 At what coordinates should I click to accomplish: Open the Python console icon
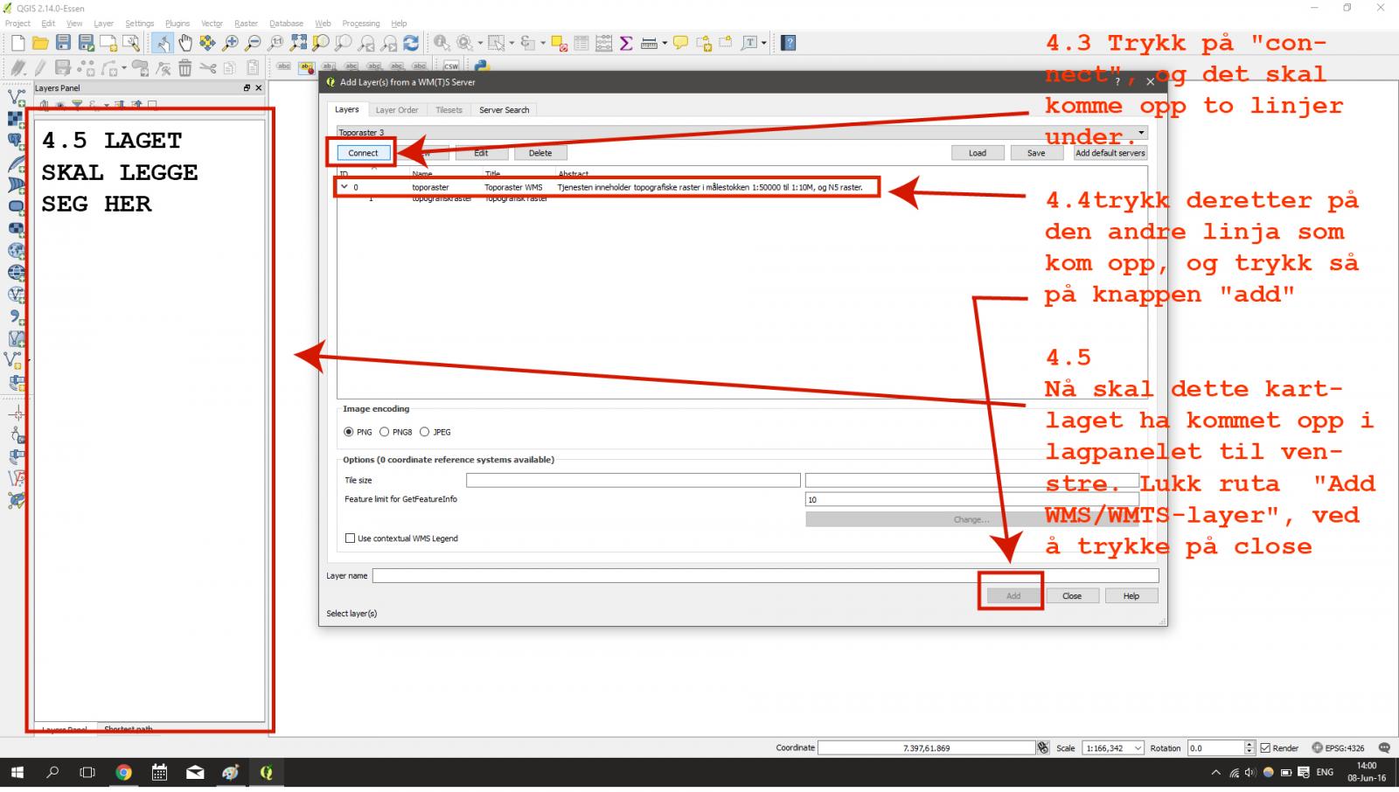click(481, 66)
